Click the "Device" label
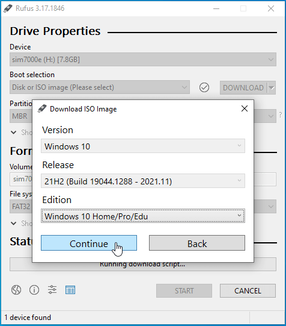 pyautogui.click(x=20, y=47)
